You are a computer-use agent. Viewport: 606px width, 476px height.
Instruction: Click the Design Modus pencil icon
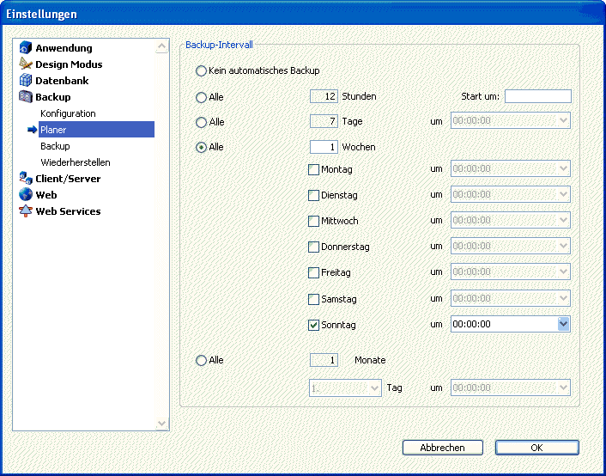26,64
